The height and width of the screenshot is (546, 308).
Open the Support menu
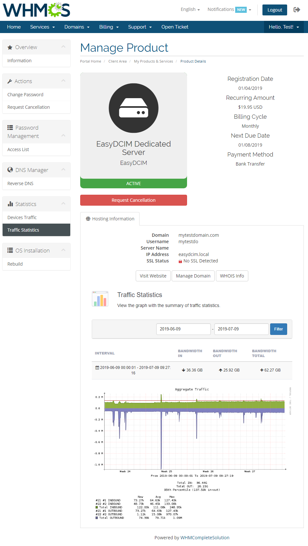click(x=140, y=27)
